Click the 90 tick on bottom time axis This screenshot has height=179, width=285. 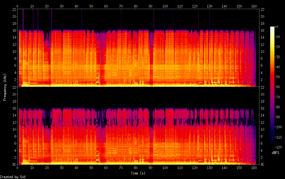click(x=151, y=168)
